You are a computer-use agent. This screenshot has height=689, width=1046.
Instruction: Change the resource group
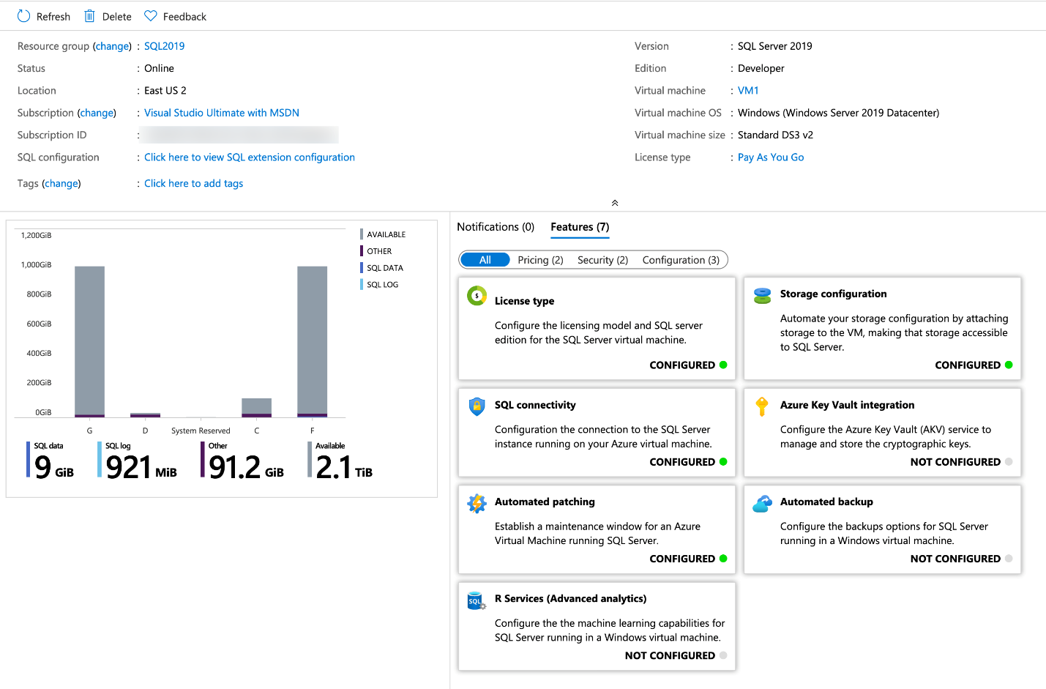click(113, 46)
